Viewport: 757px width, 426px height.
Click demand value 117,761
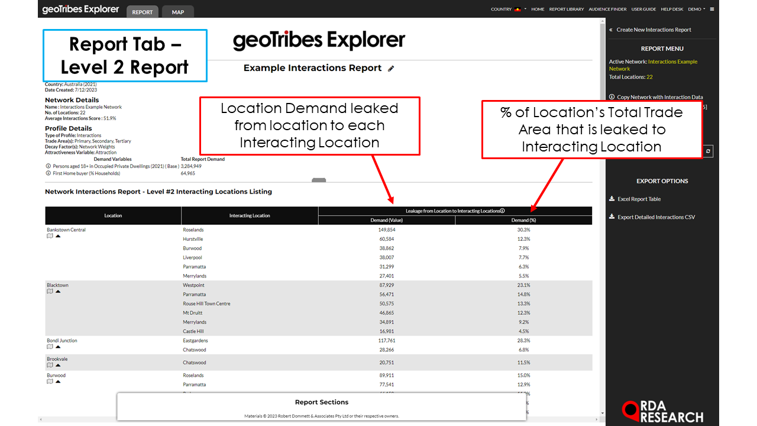pos(387,341)
